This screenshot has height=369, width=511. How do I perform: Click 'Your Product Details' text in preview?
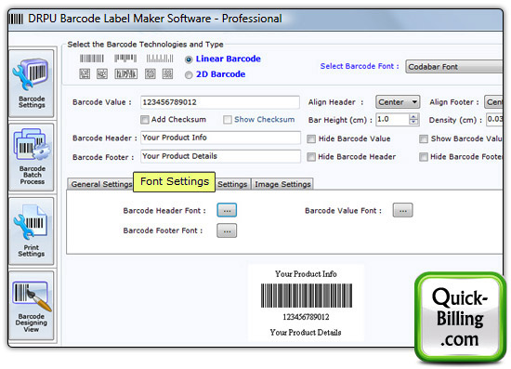[306, 332]
